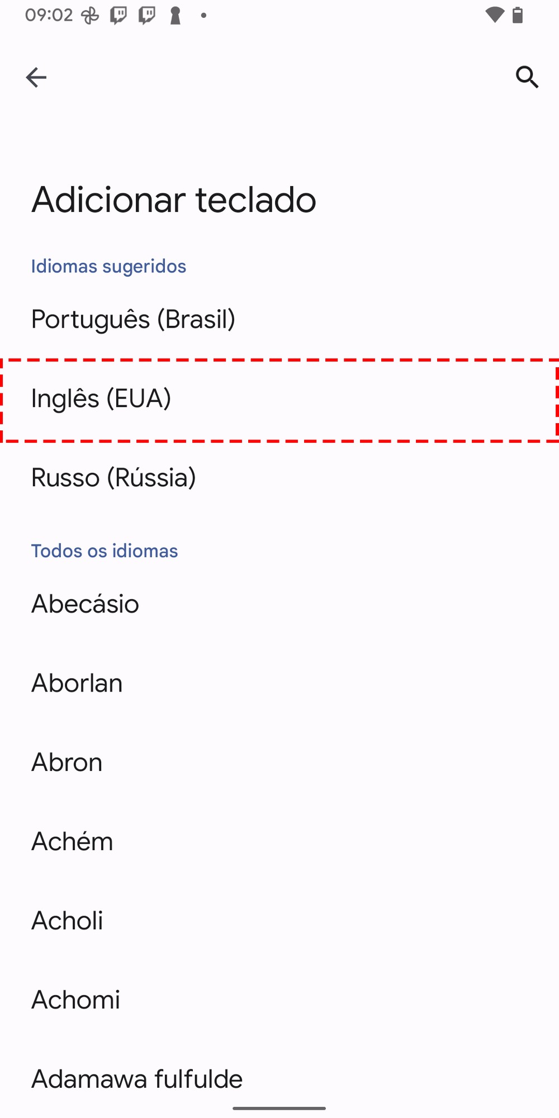Tap first Twitch notification icon
Image resolution: width=559 pixels, height=1118 pixels.
point(119,15)
